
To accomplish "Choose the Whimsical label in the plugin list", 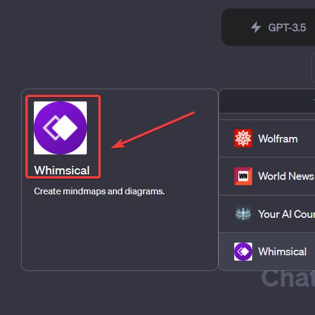I will (282, 252).
